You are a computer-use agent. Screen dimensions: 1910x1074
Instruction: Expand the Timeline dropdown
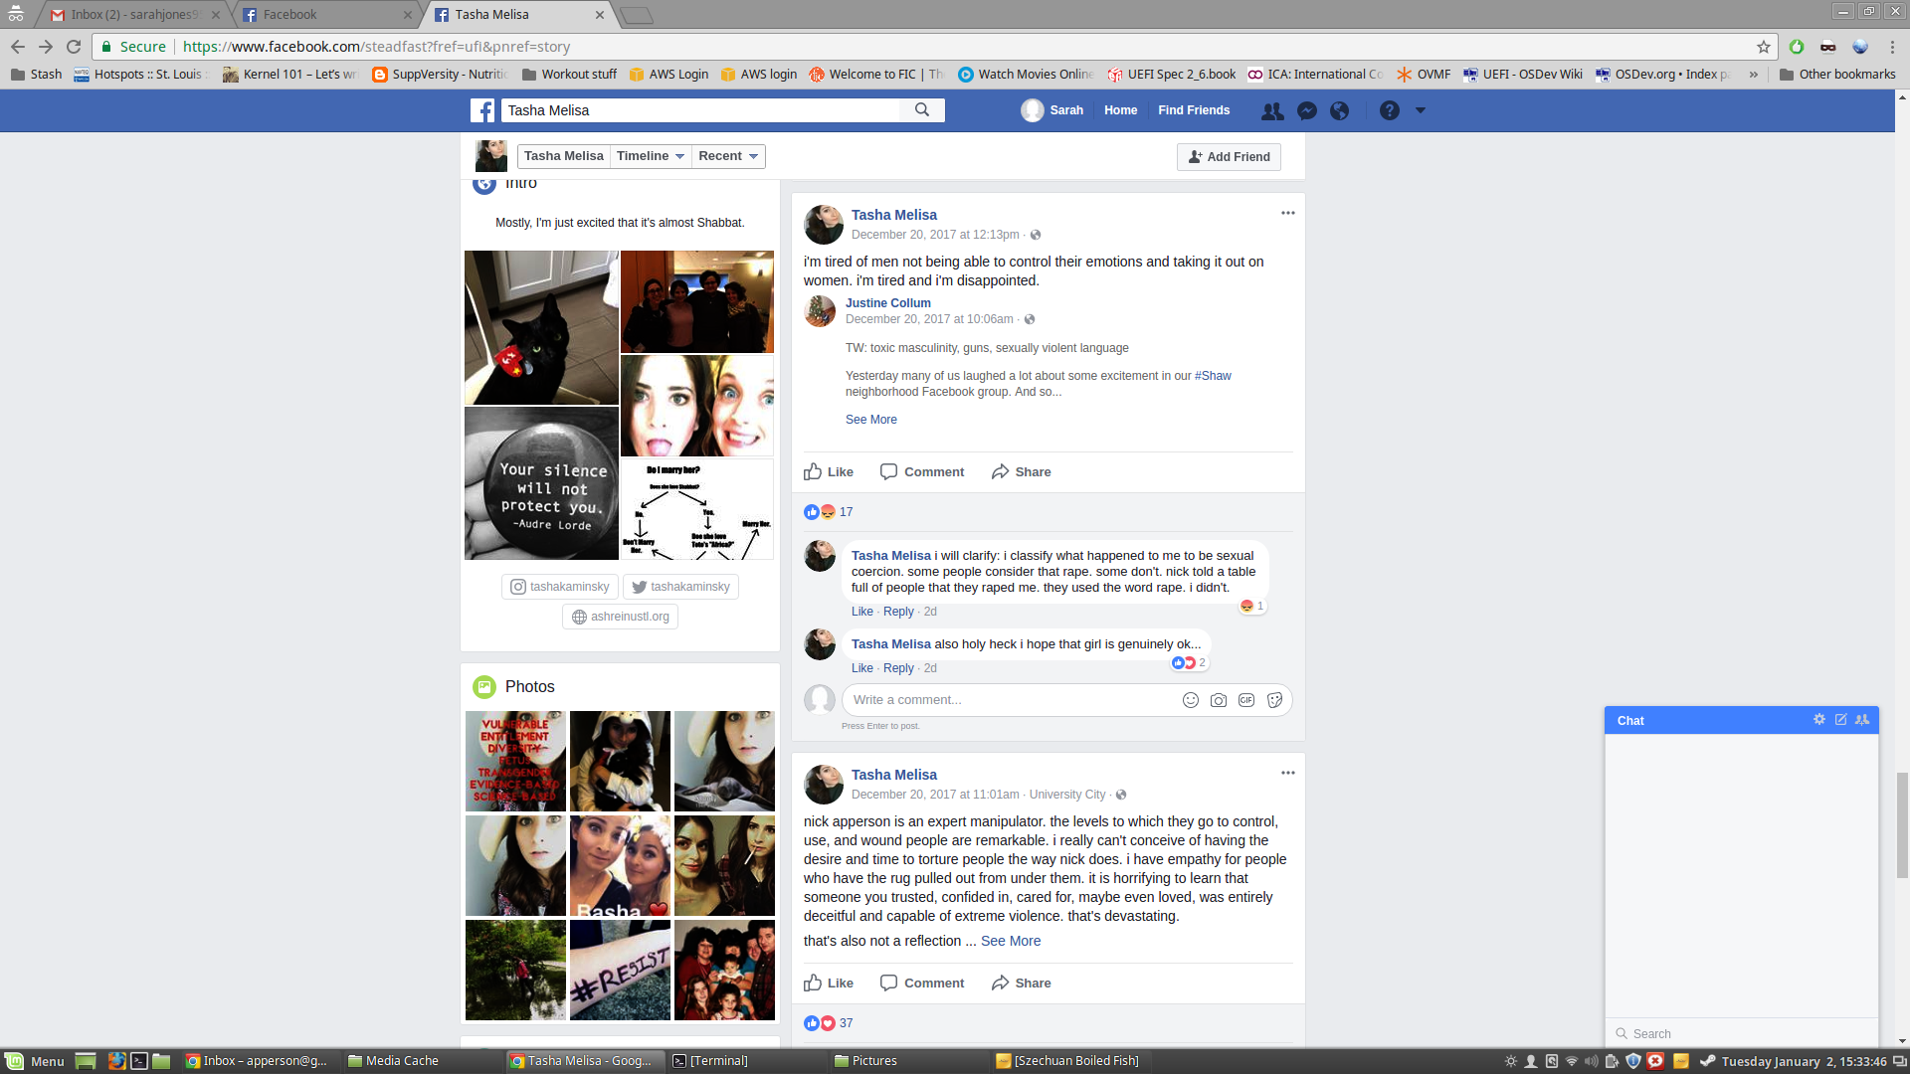[x=651, y=156]
